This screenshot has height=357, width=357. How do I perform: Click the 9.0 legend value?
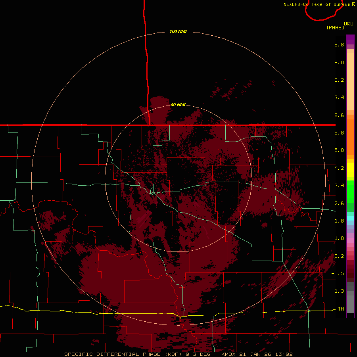pyautogui.click(x=339, y=62)
